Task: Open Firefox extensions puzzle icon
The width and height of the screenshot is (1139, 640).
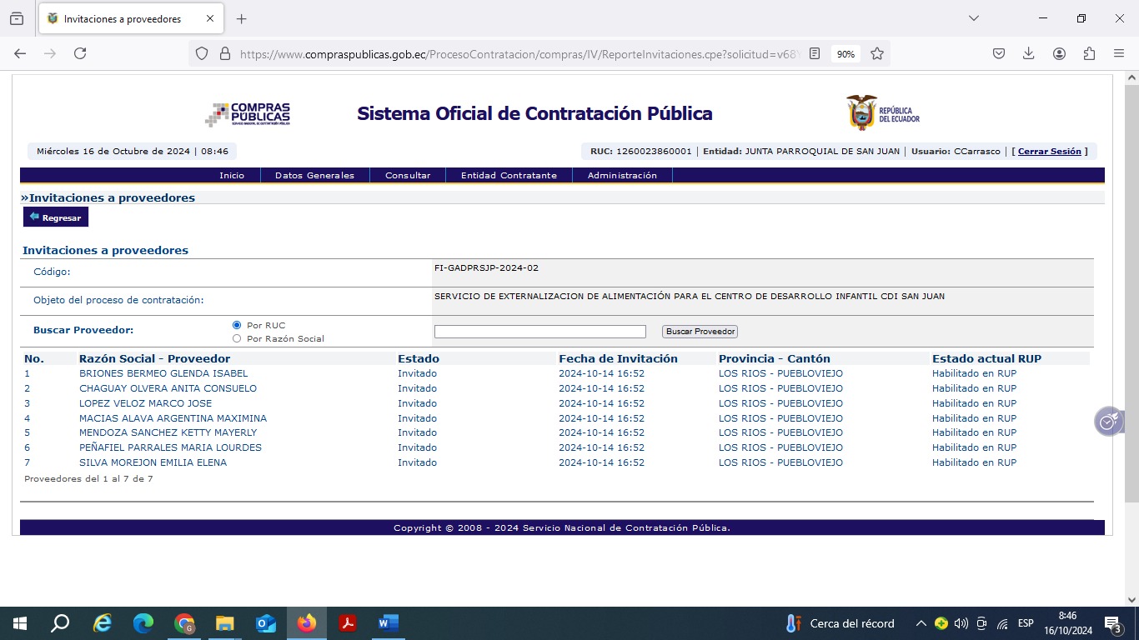Action: (1089, 53)
